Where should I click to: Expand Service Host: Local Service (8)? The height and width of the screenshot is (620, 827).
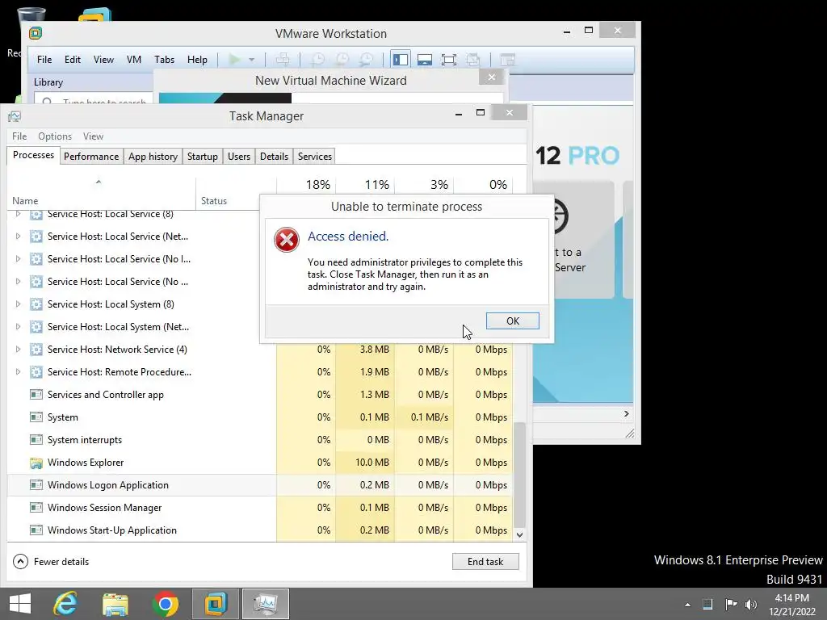(x=18, y=213)
